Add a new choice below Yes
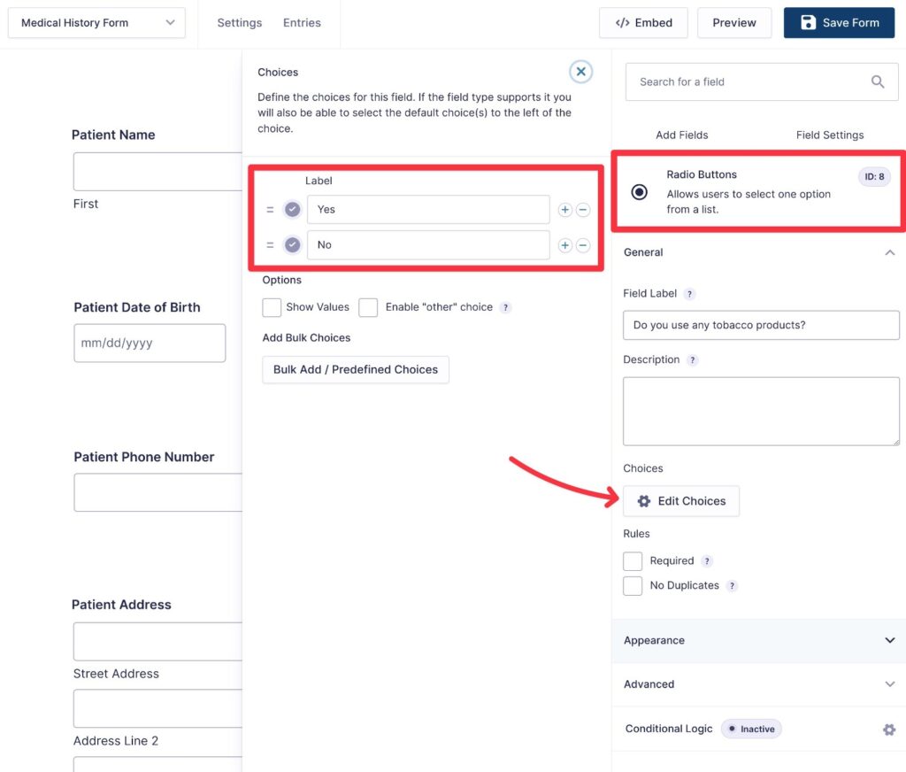906x772 pixels. click(x=564, y=209)
